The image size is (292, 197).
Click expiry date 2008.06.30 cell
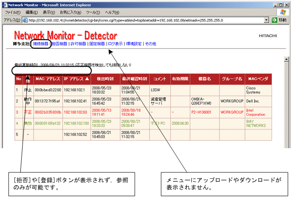tap(180, 124)
